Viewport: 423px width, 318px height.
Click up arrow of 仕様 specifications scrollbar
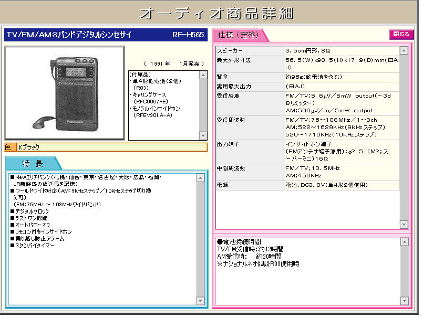[x=404, y=50]
